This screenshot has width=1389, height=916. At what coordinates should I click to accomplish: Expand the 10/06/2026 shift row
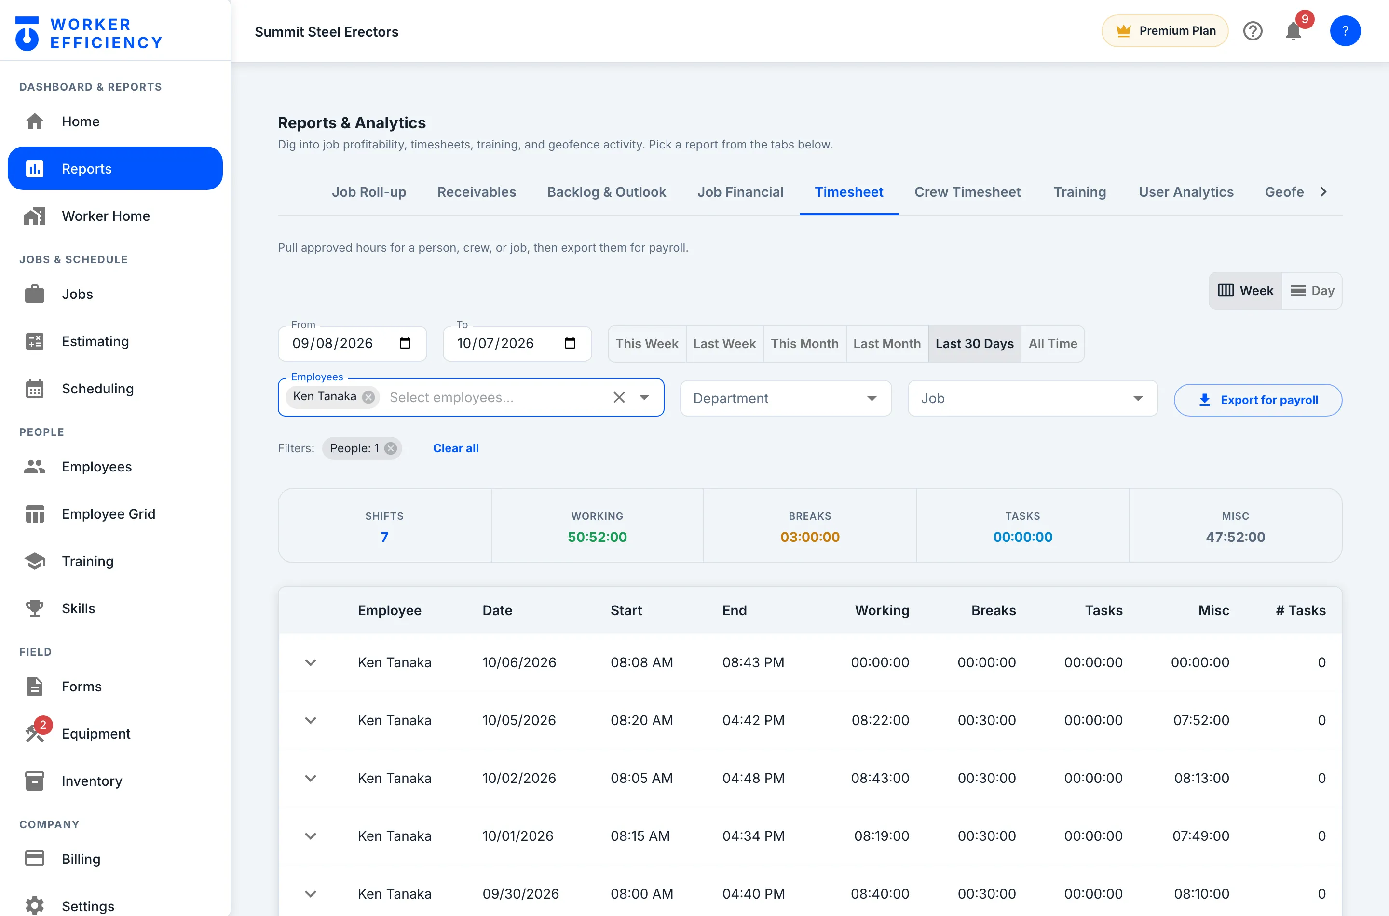(310, 662)
